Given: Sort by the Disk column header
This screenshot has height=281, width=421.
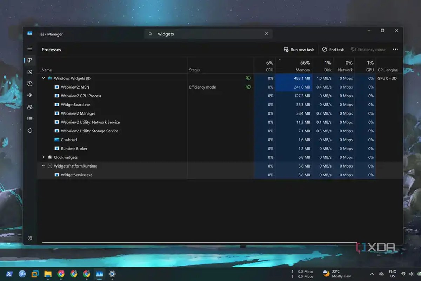Looking at the screenshot, I should 328,70.
